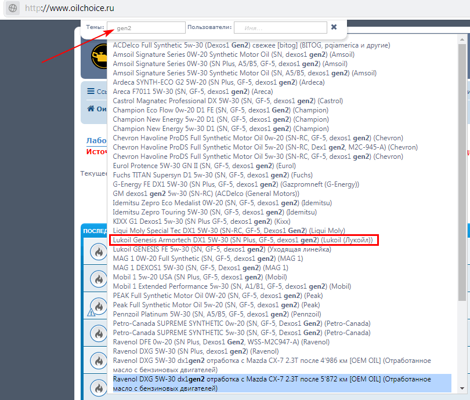
Task: Click the globe icon in the address bar
Action: tap(12, 9)
